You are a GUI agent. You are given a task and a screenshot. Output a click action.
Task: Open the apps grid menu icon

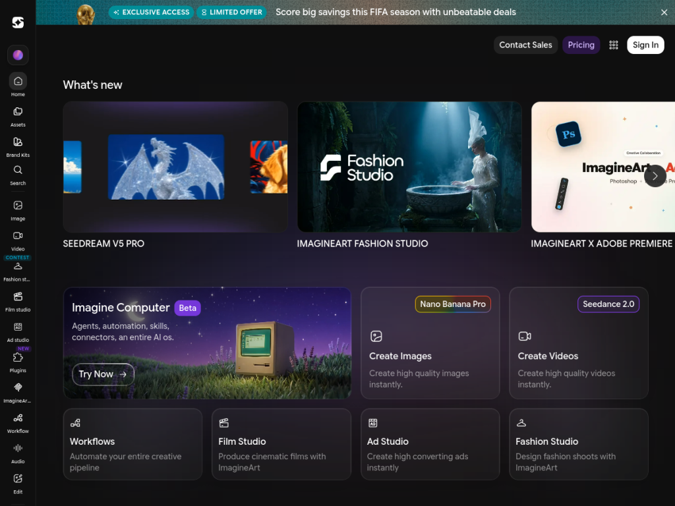(614, 45)
